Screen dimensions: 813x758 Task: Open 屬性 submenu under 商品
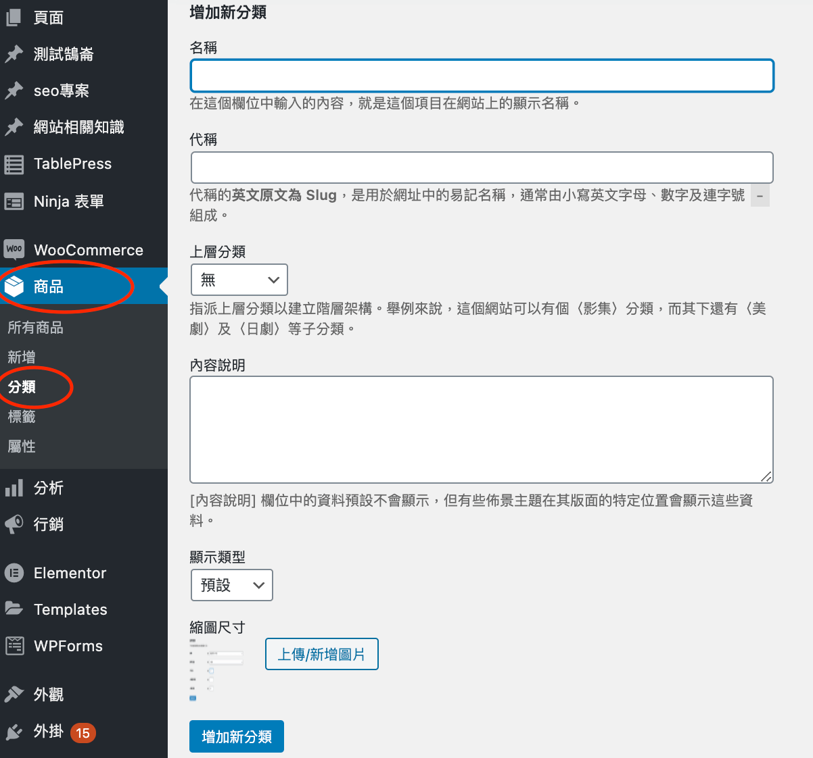[x=22, y=447]
